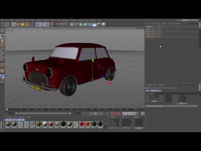Image resolution: width=201 pixels, height=151 pixels.
Task: Click the green Y-axis handle on car
Action: click(93, 60)
